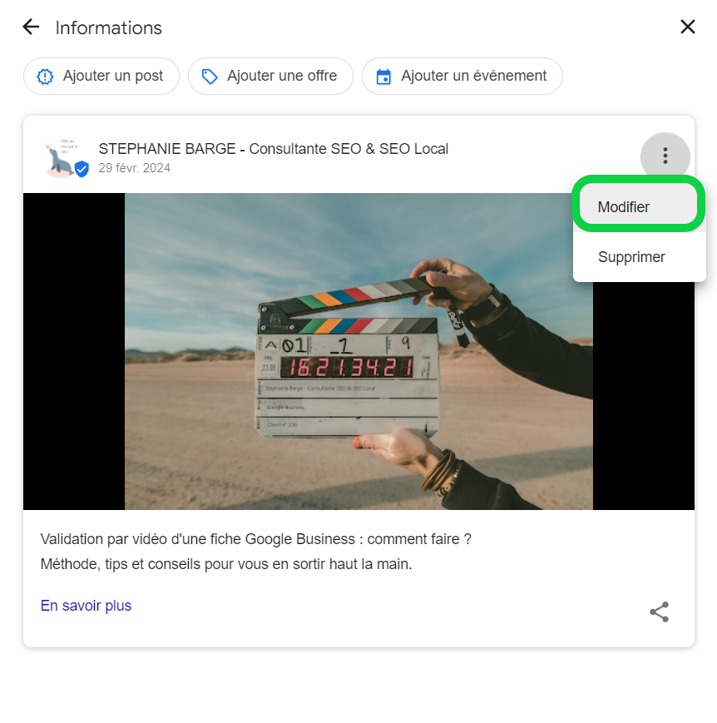The image size is (717, 723).
Task: Click the business profile avatar with seal logo
Action: [x=65, y=157]
